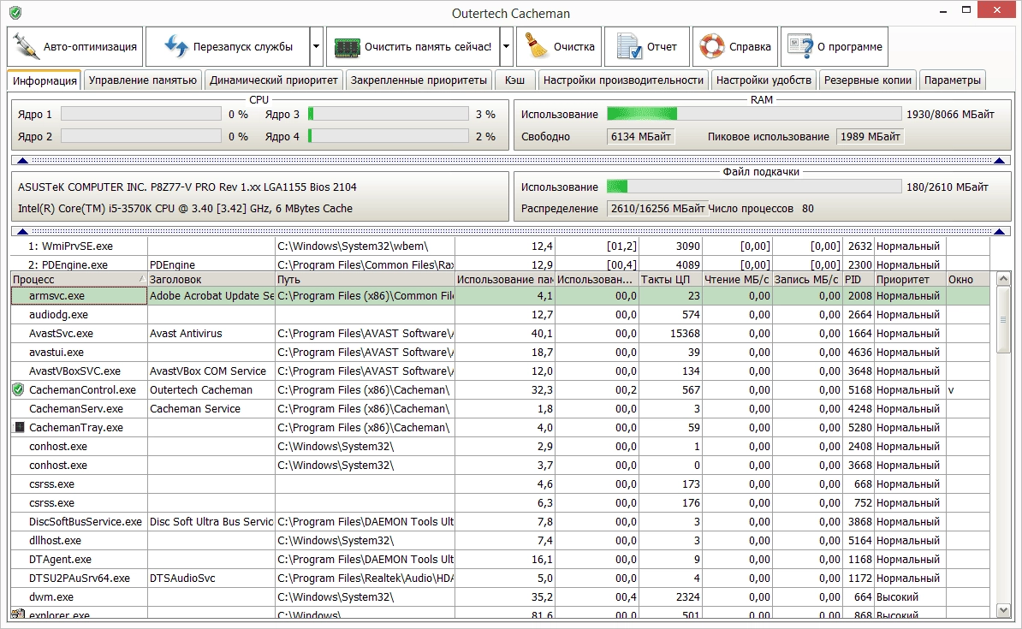Switch to the Управление памятью tab

tap(143, 80)
